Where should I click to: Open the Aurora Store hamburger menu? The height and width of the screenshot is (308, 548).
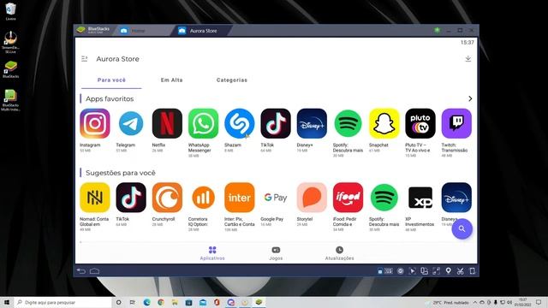(84, 59)
